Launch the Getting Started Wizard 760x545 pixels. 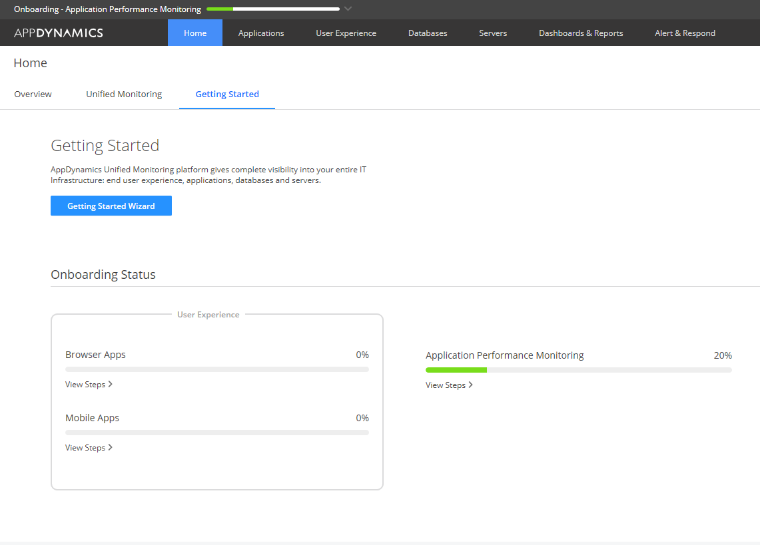[111, 206]
